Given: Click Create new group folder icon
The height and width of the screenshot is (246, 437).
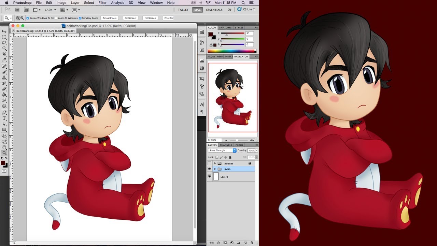Looking at the screenshot, I should (x=239, y=243).
